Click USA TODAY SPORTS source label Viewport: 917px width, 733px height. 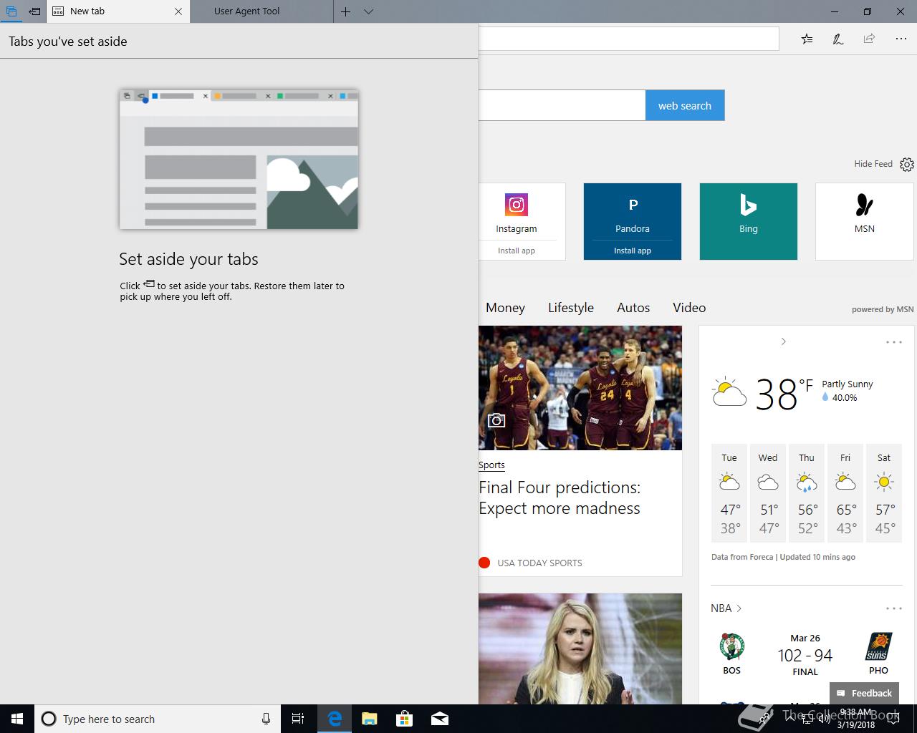click(x=539, y=563)
